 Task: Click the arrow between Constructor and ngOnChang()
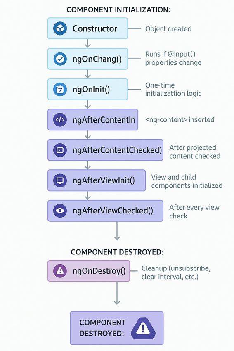[x=87, y=43]
